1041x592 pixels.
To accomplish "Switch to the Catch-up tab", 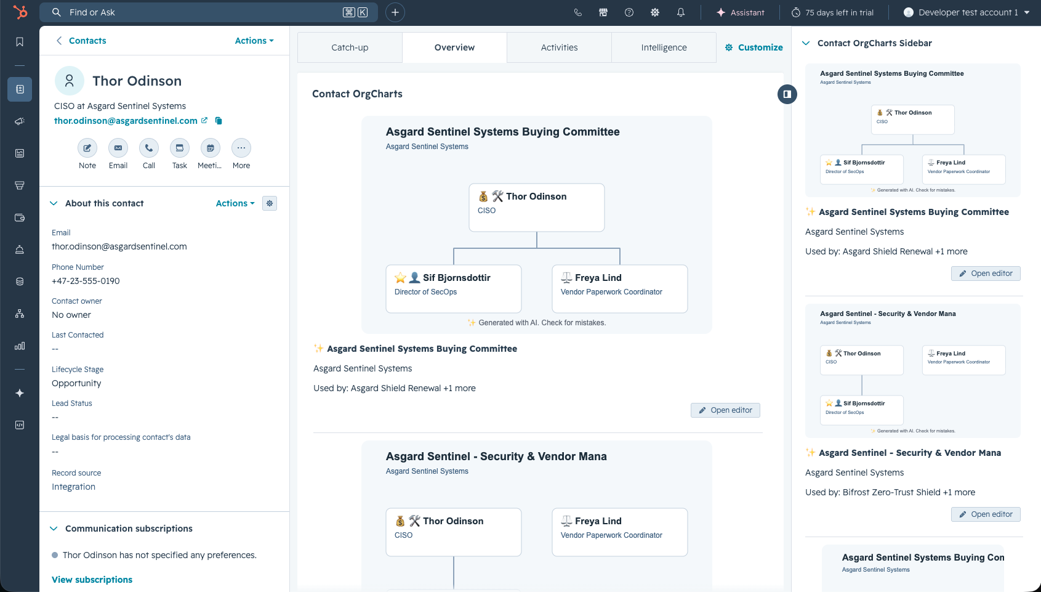I will point(350,47).
